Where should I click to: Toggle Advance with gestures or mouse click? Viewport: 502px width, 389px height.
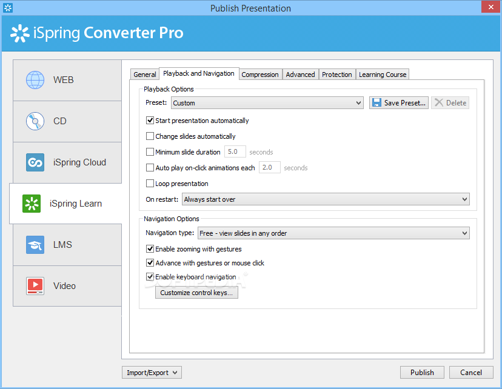pyautogui.click(x=150, y=263)
